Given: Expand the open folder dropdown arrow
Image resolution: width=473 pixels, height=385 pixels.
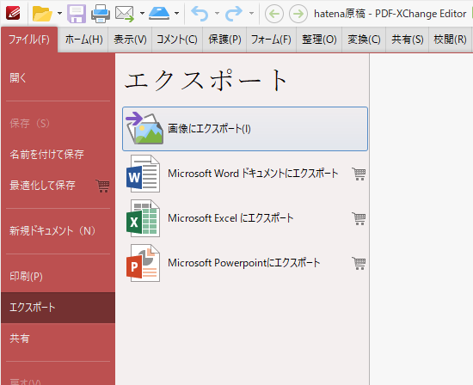Looking at the screenshot, I should [x=59, y=13].
